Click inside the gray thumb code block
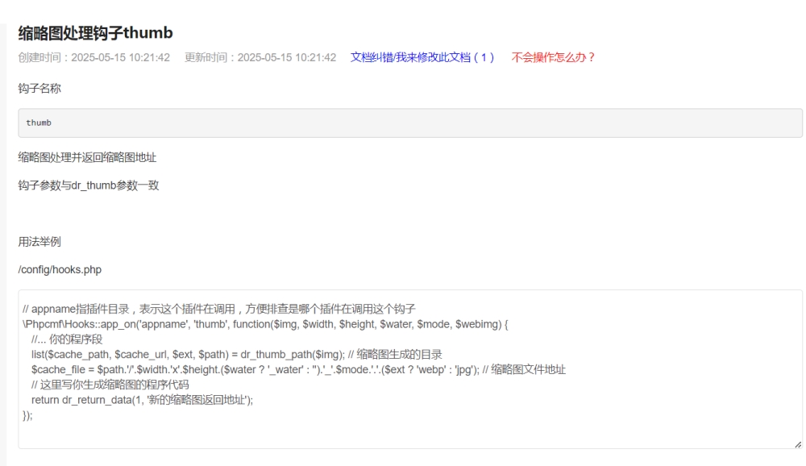This screenshot has height=466, width=806. pos(409,123)
